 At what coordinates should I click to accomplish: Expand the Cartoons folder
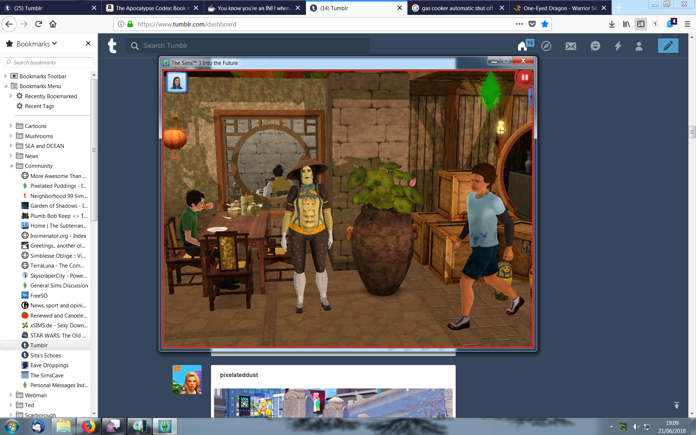click(x=11, y=126)
